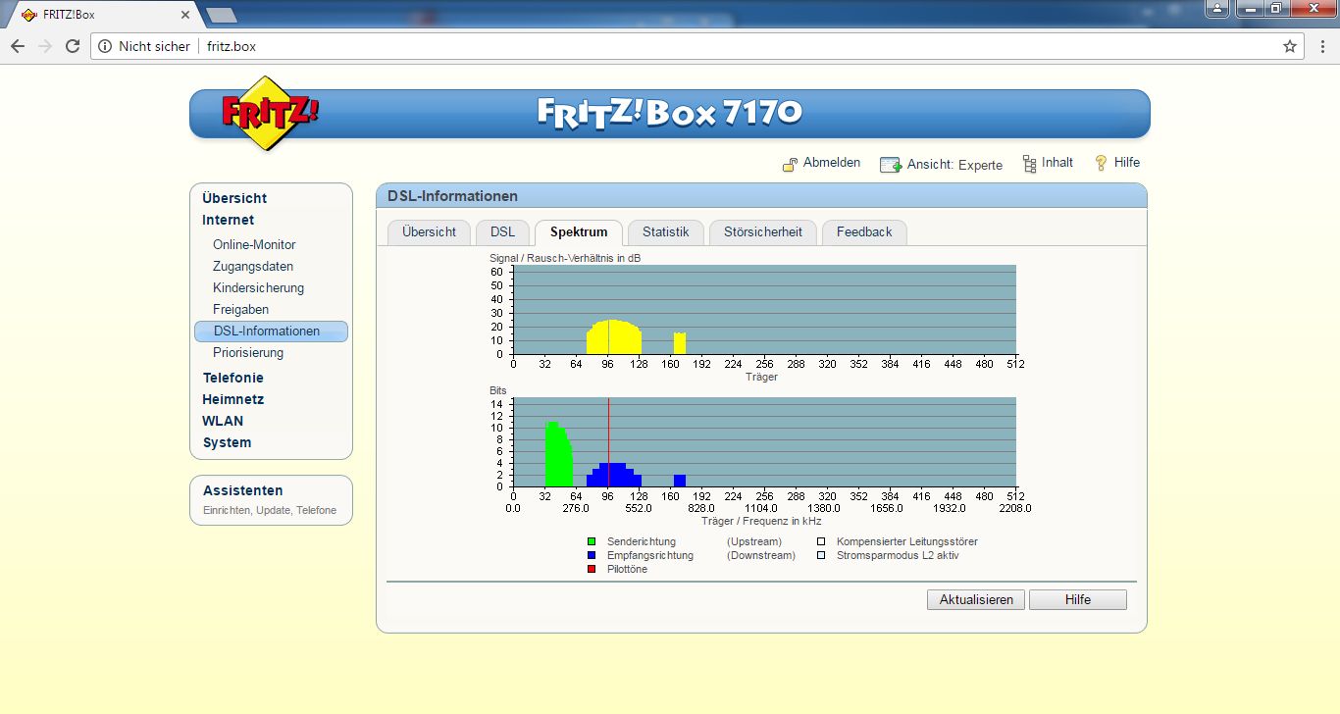Image resolution: width=1340 pixels, height=714 pixels.
Task: Click the site info icon beside 'Nicht sicher'
Action: pos(105,46)
